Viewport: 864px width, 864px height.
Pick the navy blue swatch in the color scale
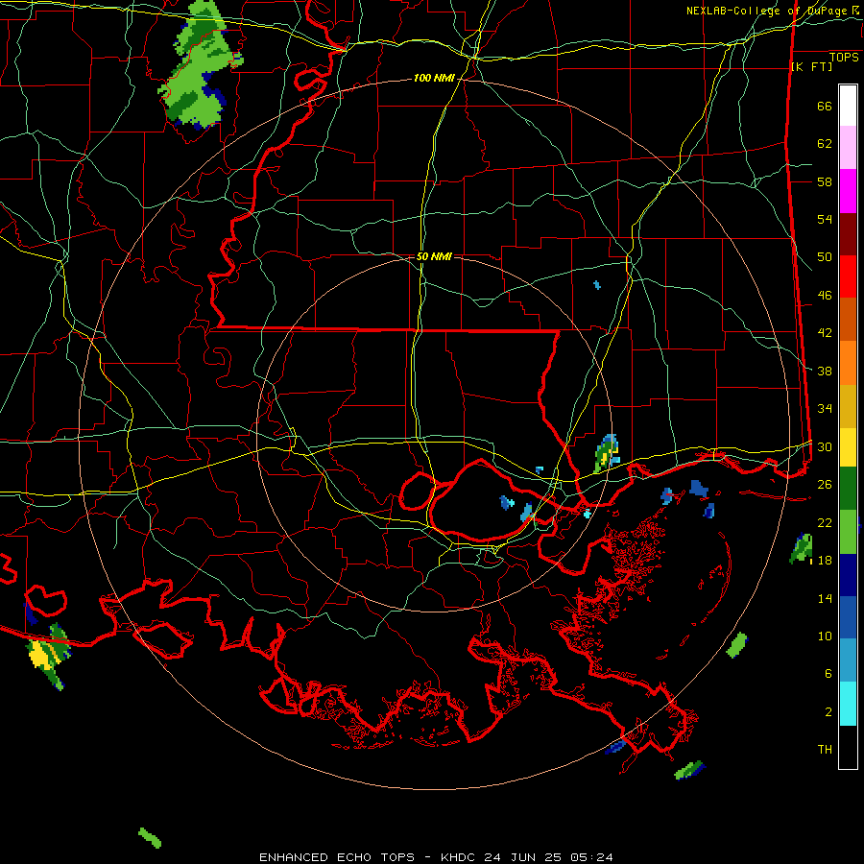[848, 575]
